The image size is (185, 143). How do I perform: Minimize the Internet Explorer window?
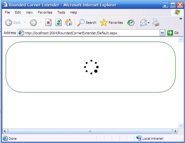165,5
